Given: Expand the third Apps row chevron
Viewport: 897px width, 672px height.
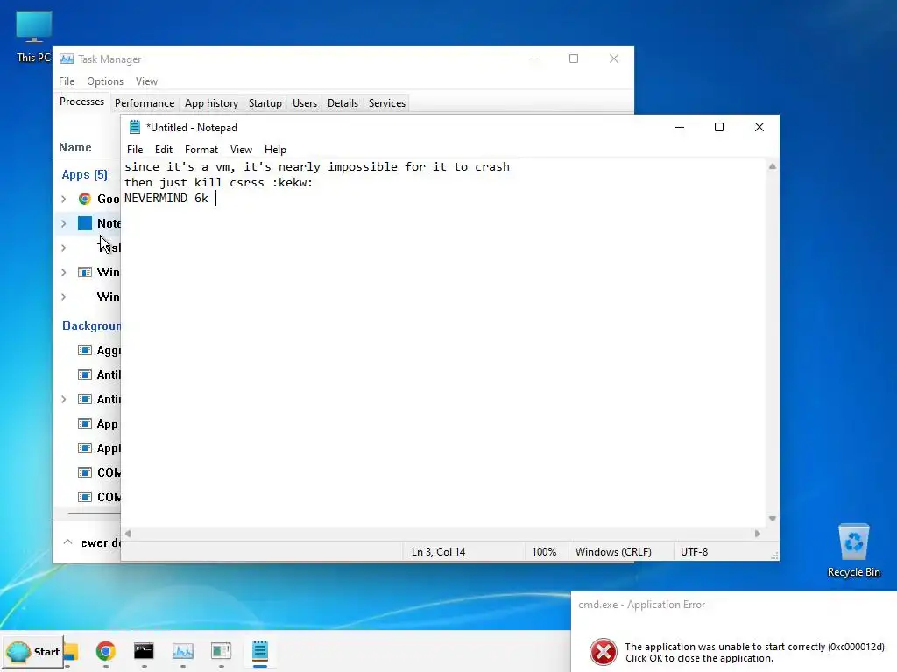Looking at the screenshot, I should click(x=63, y=248).
